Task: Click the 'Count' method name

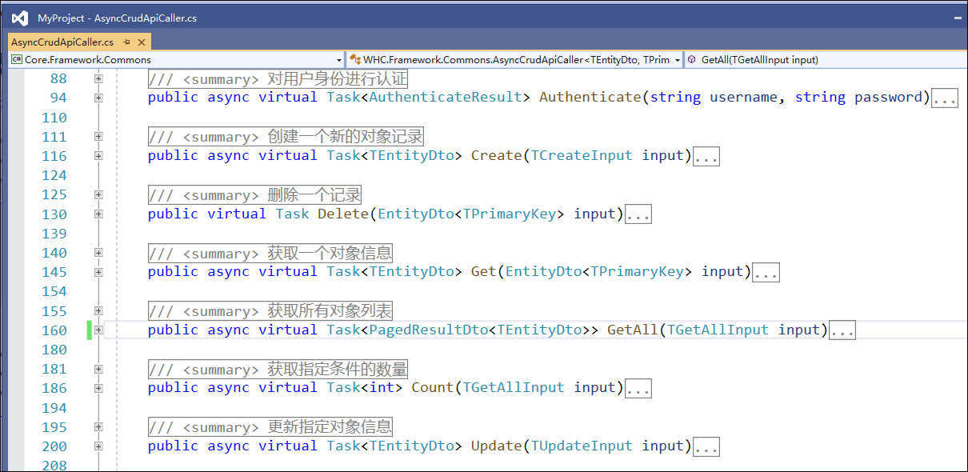Action: click(433, 387)
